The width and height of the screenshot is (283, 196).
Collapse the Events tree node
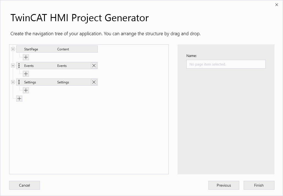[13, 66]
